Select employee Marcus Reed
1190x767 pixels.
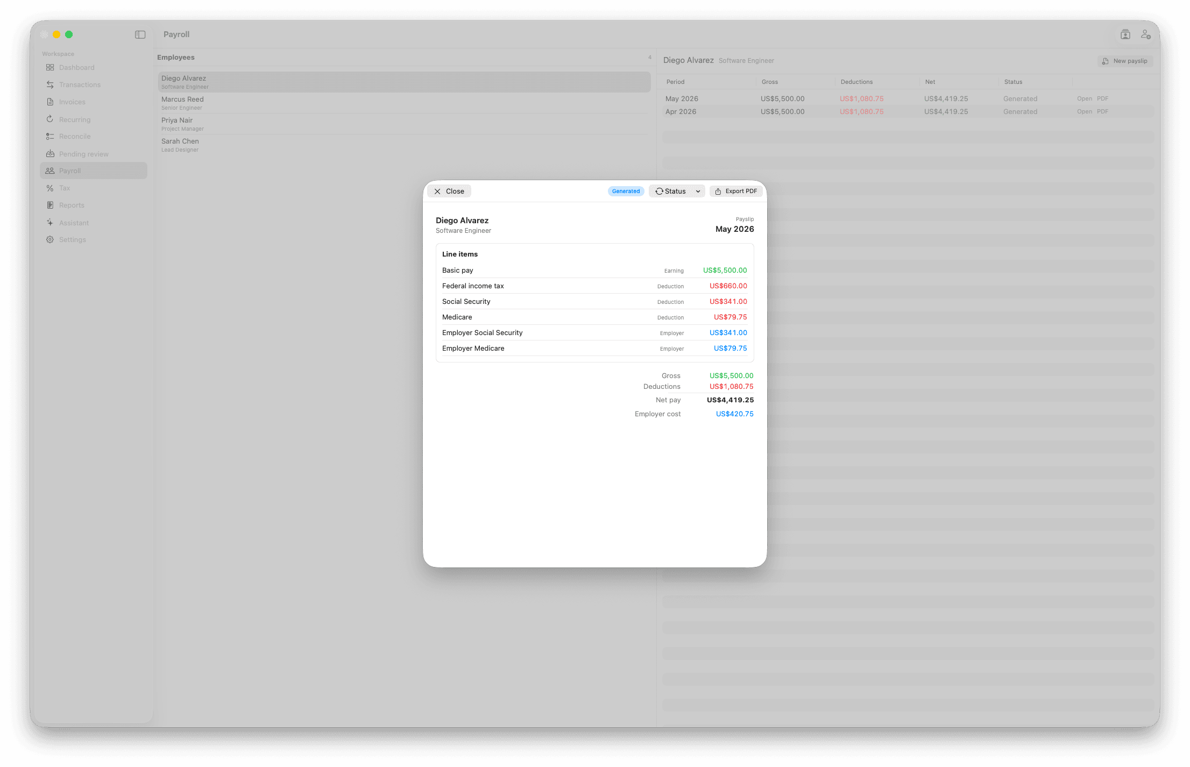click(x=404, y=103)
